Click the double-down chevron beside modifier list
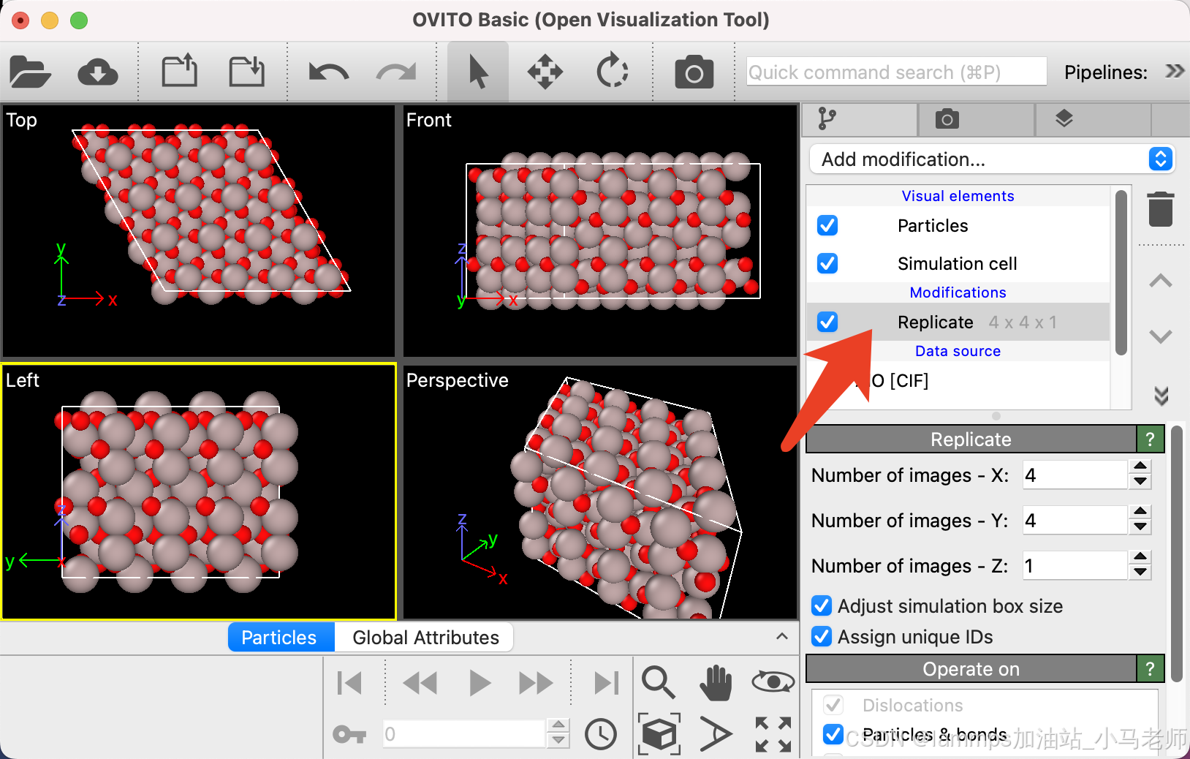 click(1161, 396)
